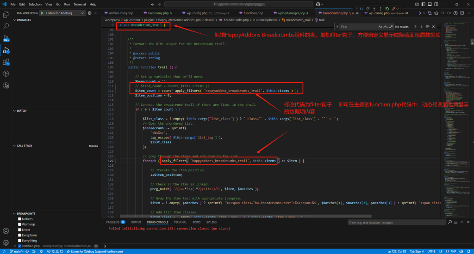The height and width of the screenshot is (254, 474).
Task: Toggle Match Whole Word in Find
Action: coord(386,26)
